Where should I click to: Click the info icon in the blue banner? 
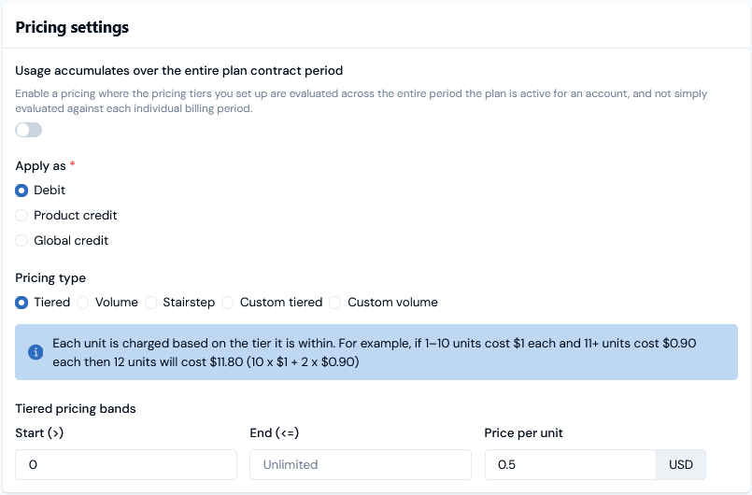[35, 352]
